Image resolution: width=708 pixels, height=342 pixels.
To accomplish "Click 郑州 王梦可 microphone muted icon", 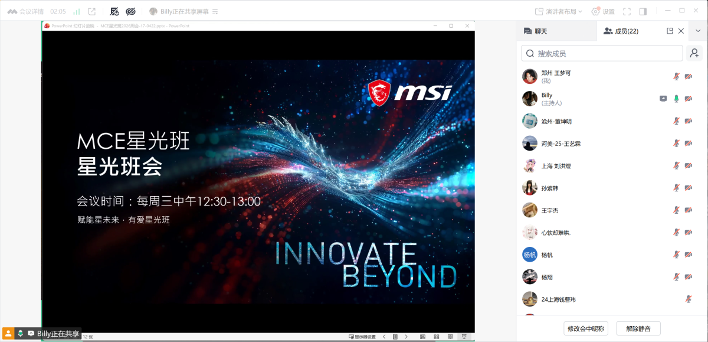I will tap(677, 76).
